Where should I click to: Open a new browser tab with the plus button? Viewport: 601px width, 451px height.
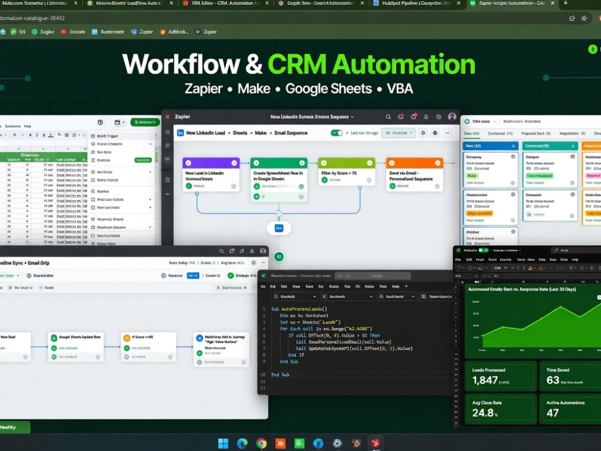tap(566, 3)
